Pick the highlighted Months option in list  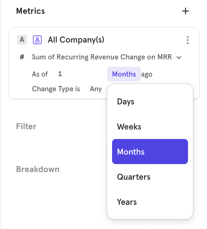150,152
